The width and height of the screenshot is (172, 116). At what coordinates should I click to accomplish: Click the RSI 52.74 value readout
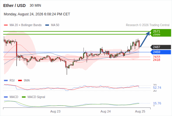tap(157, 88)
